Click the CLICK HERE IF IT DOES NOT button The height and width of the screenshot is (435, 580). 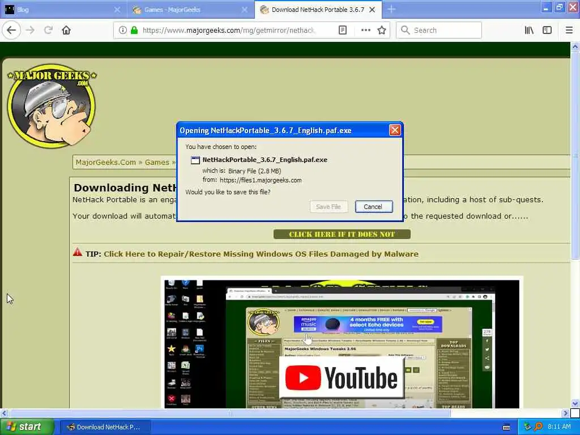[342, 234]
